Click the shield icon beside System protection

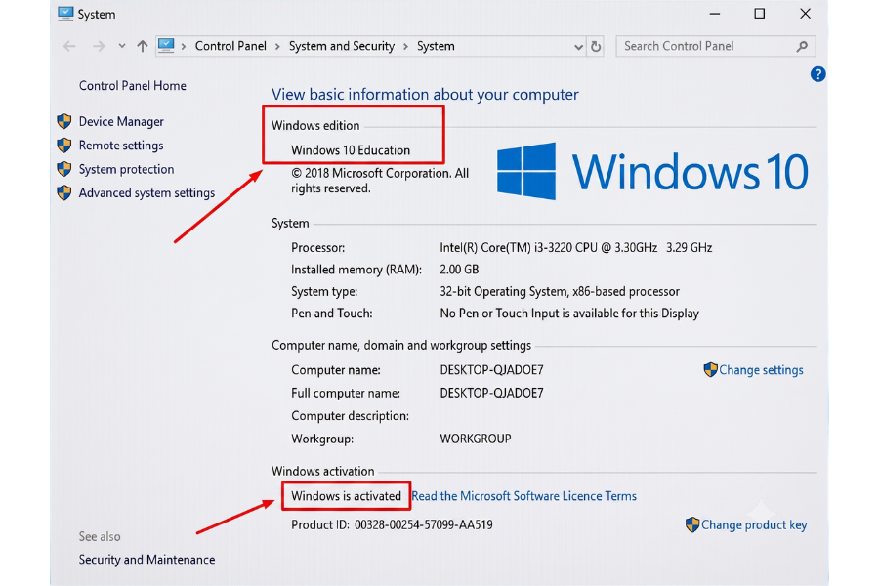point(64,169)
